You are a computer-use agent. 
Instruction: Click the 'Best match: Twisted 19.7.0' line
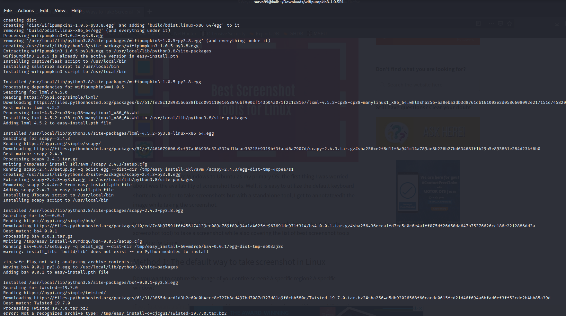37,303
